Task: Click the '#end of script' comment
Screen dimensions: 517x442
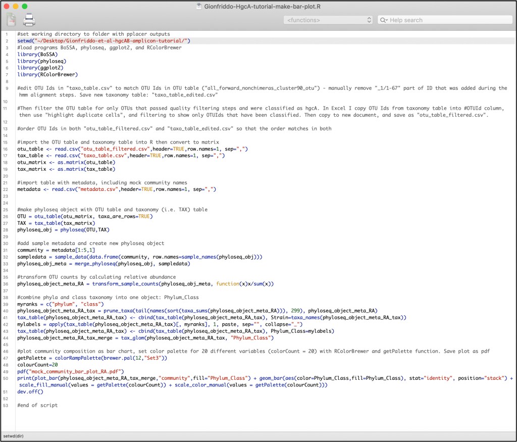Action: click(37, 405)
